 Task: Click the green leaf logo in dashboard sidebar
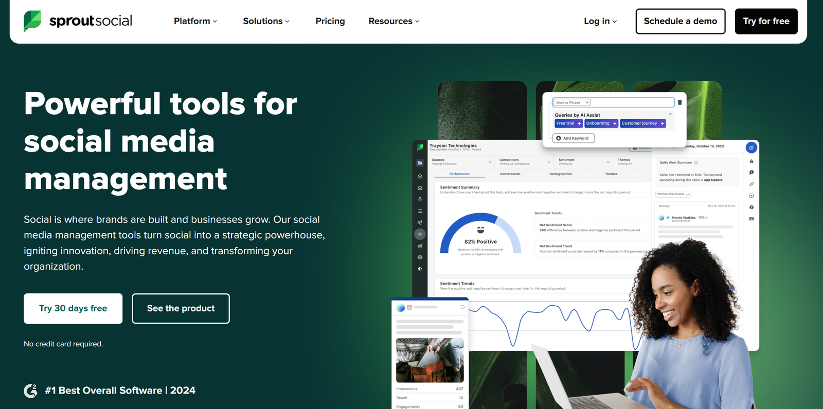[x=420, y=147]
